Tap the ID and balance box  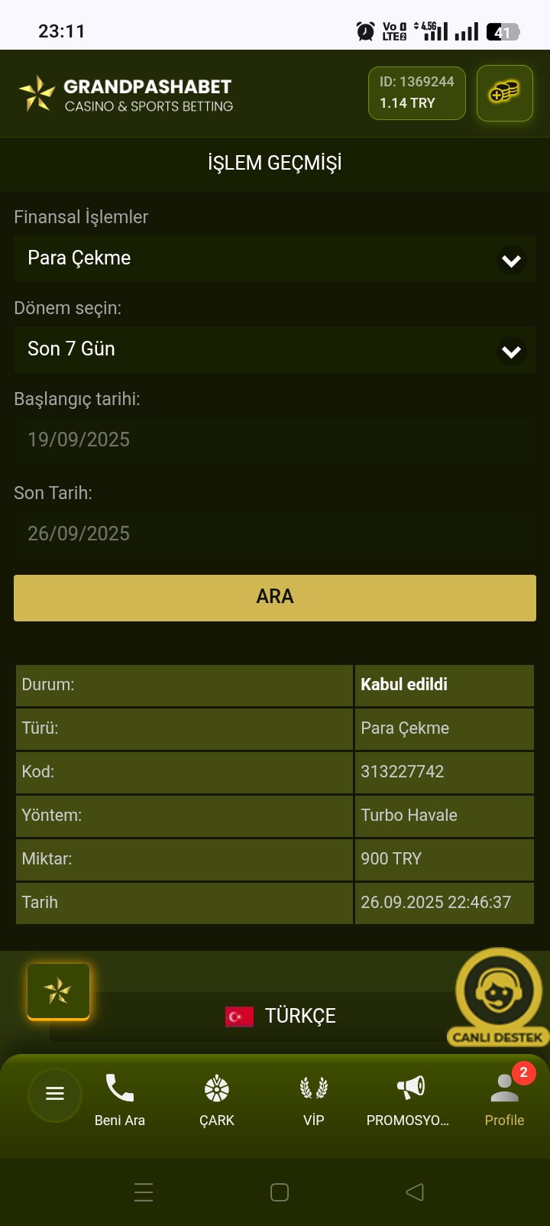pos(416,93)
